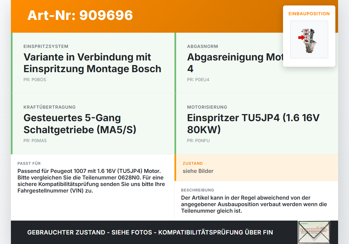Click the EINBAUPOSITION label
349x244 pixels.
[x=309, y=14]
